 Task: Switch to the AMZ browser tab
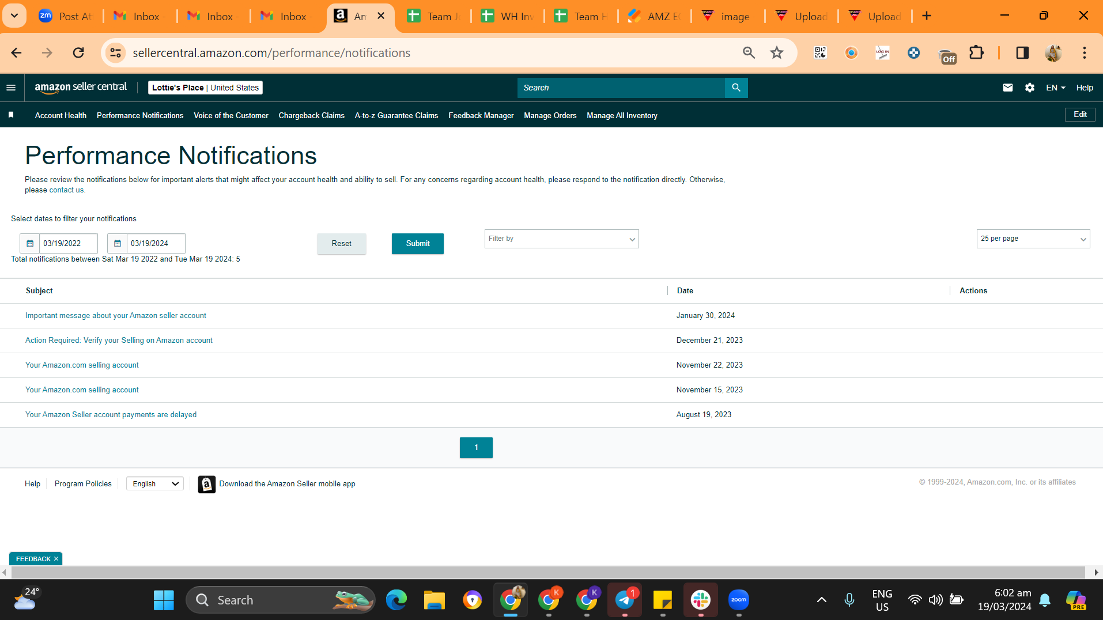(x=654, y=16)
